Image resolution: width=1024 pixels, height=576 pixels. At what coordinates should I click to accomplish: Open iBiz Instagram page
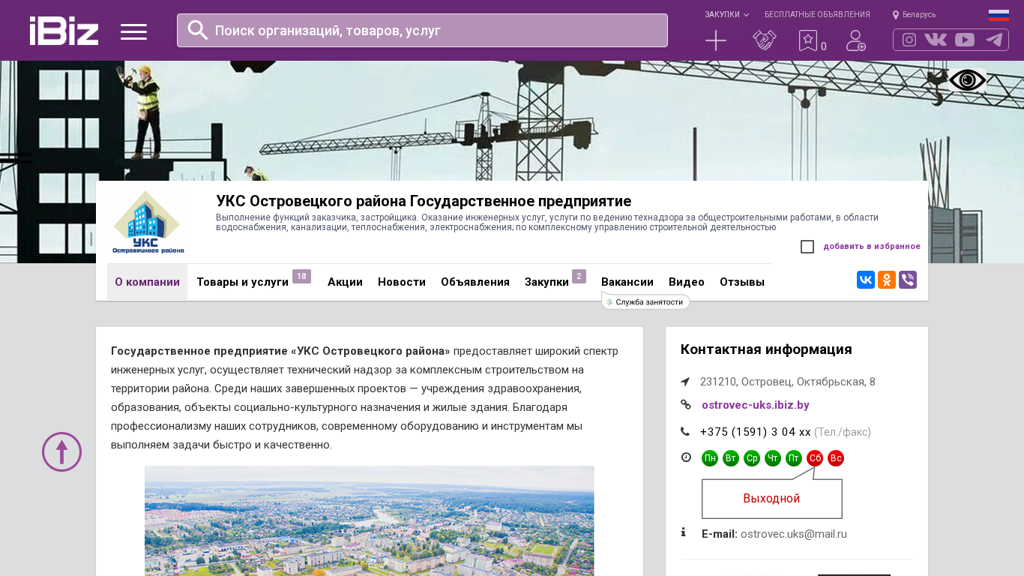[909, 40]
